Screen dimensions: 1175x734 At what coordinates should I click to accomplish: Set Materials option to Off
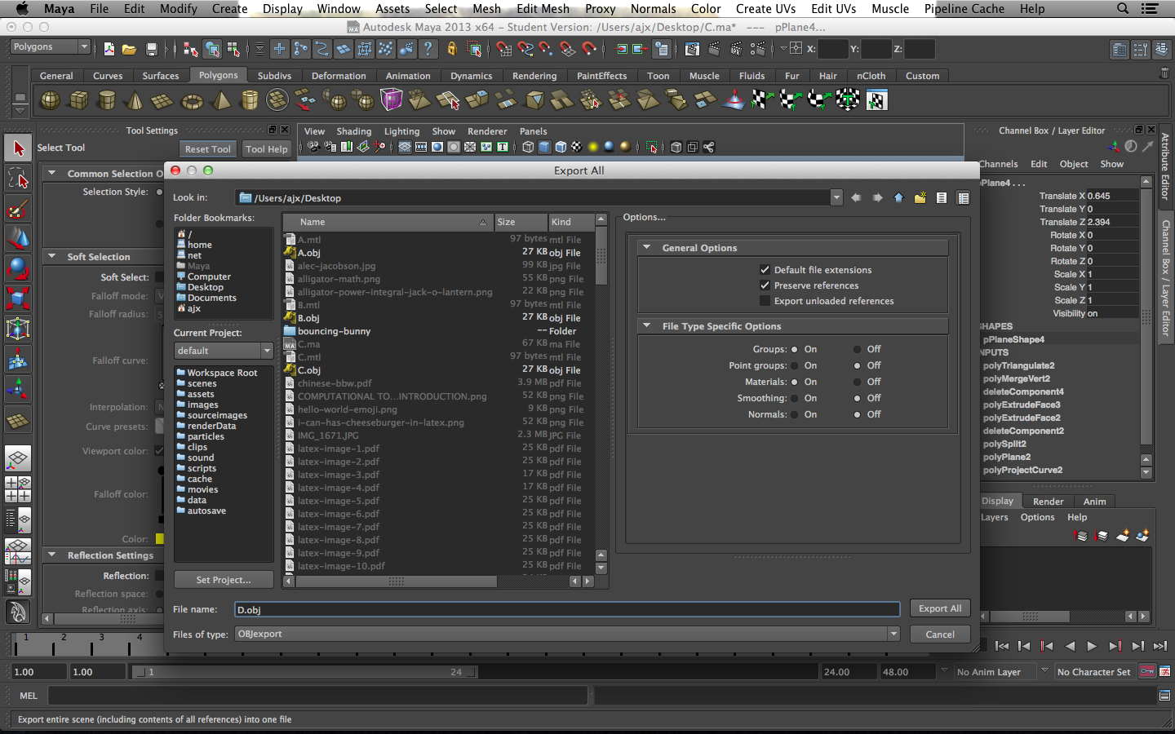[857, 382]
